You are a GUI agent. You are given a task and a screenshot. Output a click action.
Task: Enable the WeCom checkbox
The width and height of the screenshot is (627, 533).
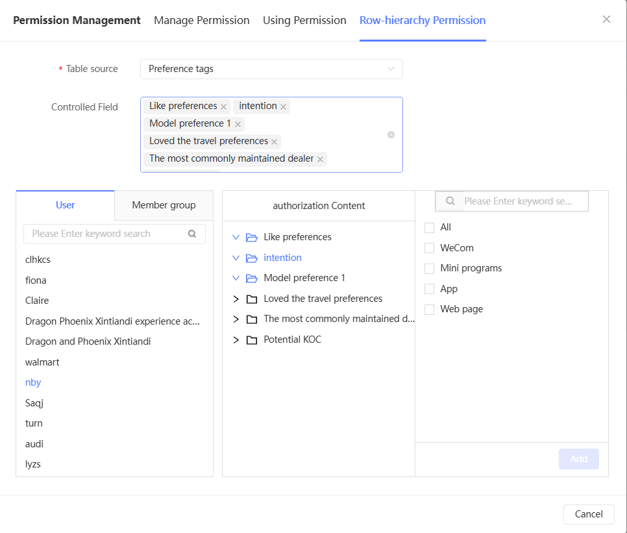pyautogui.click(x=429, y=248)
